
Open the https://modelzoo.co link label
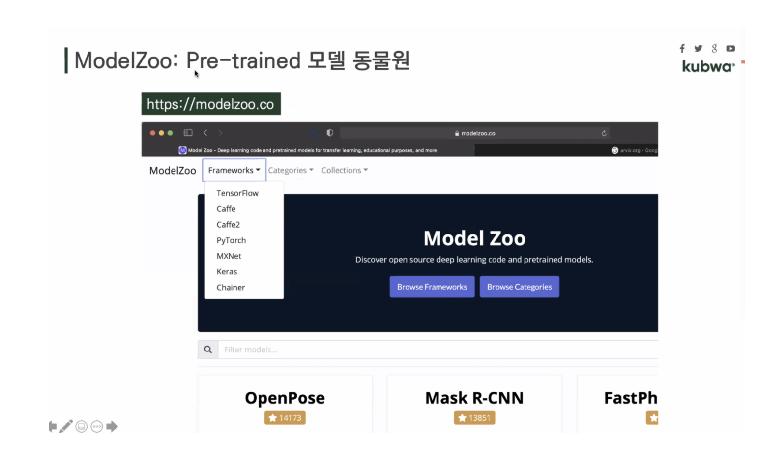tap(211, 104)
